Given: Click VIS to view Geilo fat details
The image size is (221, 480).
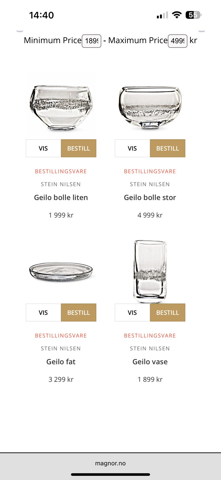Looking at the screenshot, I should pos(43,312).
